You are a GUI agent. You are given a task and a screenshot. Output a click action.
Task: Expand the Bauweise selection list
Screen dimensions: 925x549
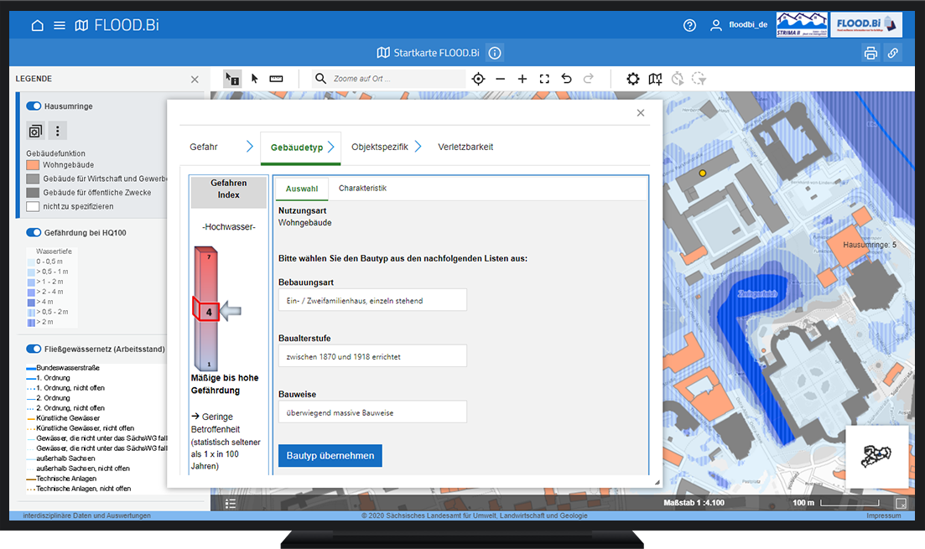click(372, 412)
